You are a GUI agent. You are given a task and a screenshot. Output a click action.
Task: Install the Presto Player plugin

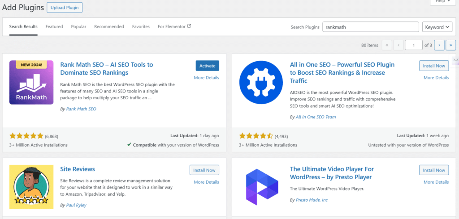(434, 170)
